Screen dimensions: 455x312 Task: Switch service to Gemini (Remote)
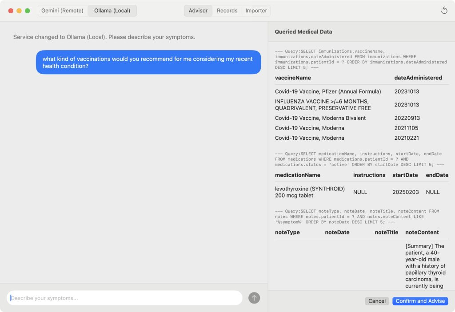[x=62, y=11]
